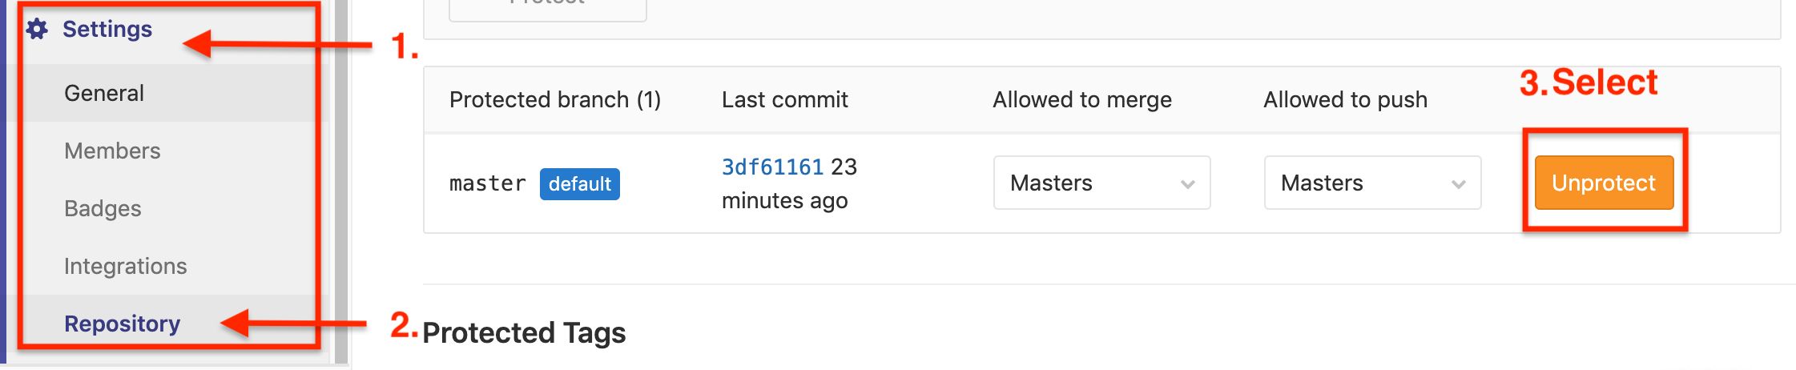Click the master branch name

(x=487, y=184)
